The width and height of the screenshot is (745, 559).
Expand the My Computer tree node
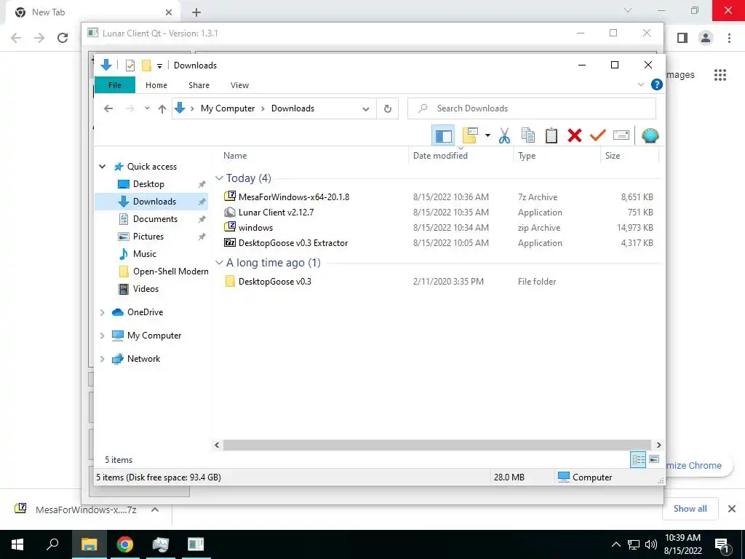[102, 336]
